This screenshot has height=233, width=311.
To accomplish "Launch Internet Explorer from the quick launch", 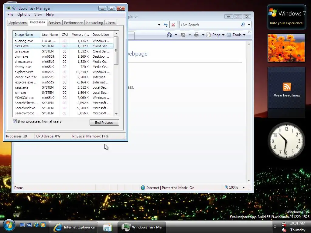I will (x=36, y=225).
